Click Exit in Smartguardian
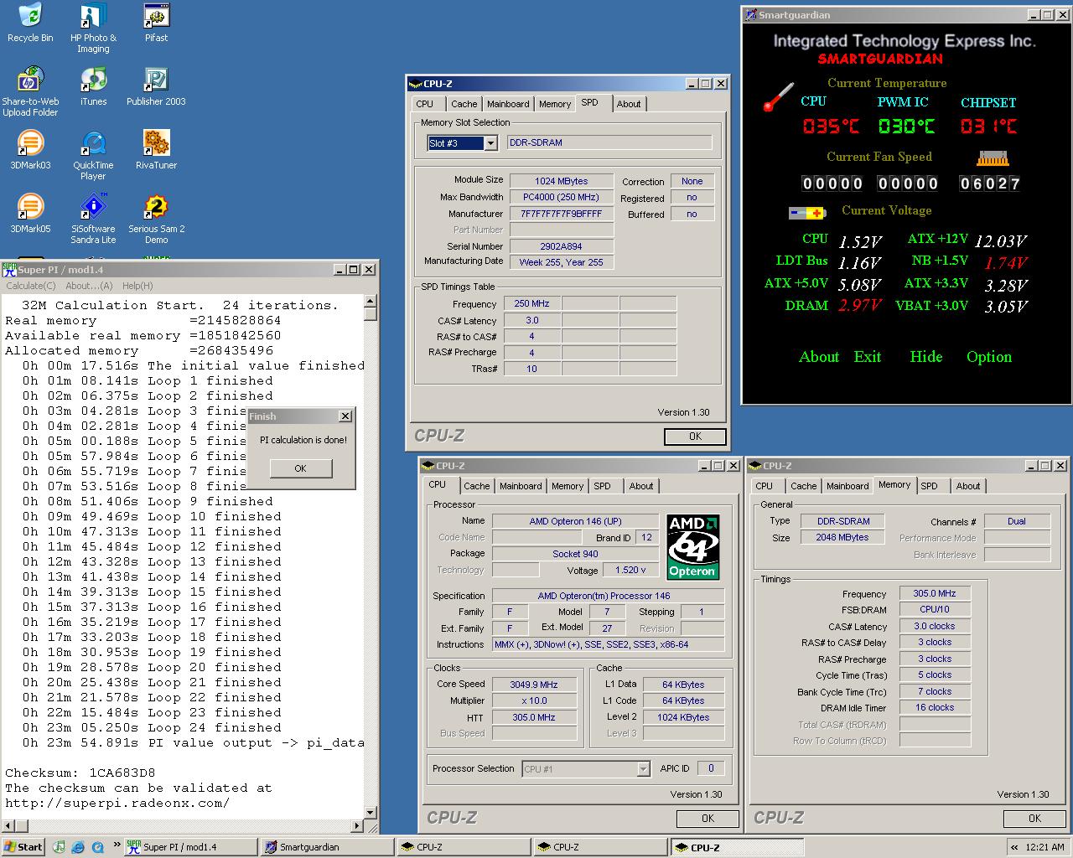 [868, 357]
